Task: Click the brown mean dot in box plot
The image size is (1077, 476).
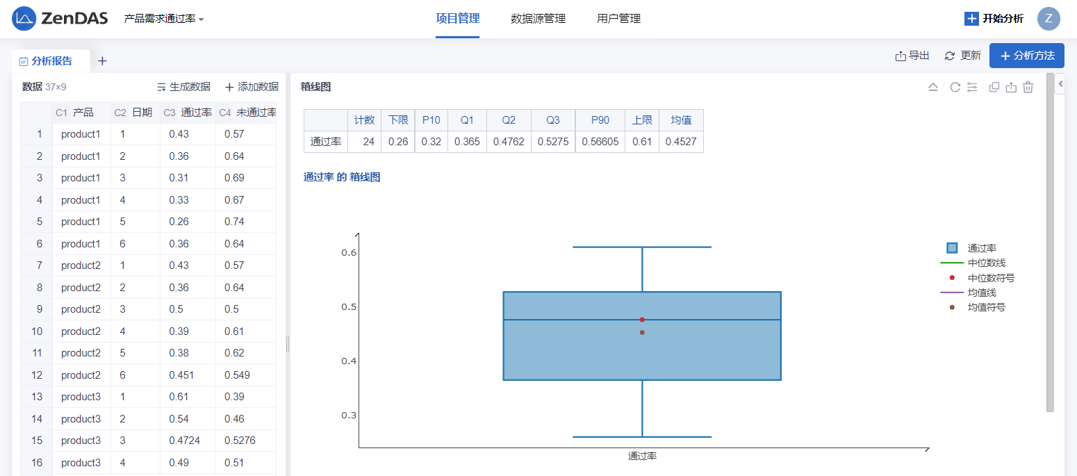Action: coord(642,332)
